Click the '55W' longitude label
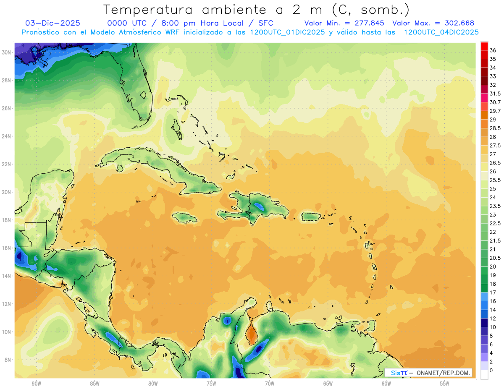 pos(445,384)
